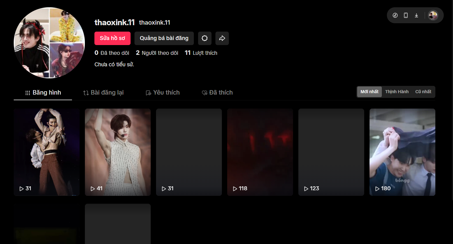Select the Băng hình tab
Viewport: 453px width, 244px height.
tap(43, 93)
